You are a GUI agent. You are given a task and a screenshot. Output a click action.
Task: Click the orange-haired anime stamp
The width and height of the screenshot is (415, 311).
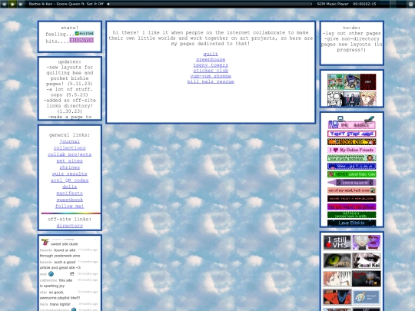tap(337, 279)
